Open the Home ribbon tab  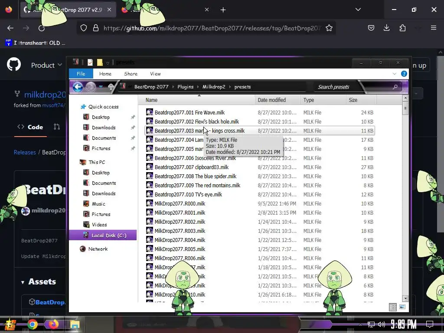click(x=105, y=74)
